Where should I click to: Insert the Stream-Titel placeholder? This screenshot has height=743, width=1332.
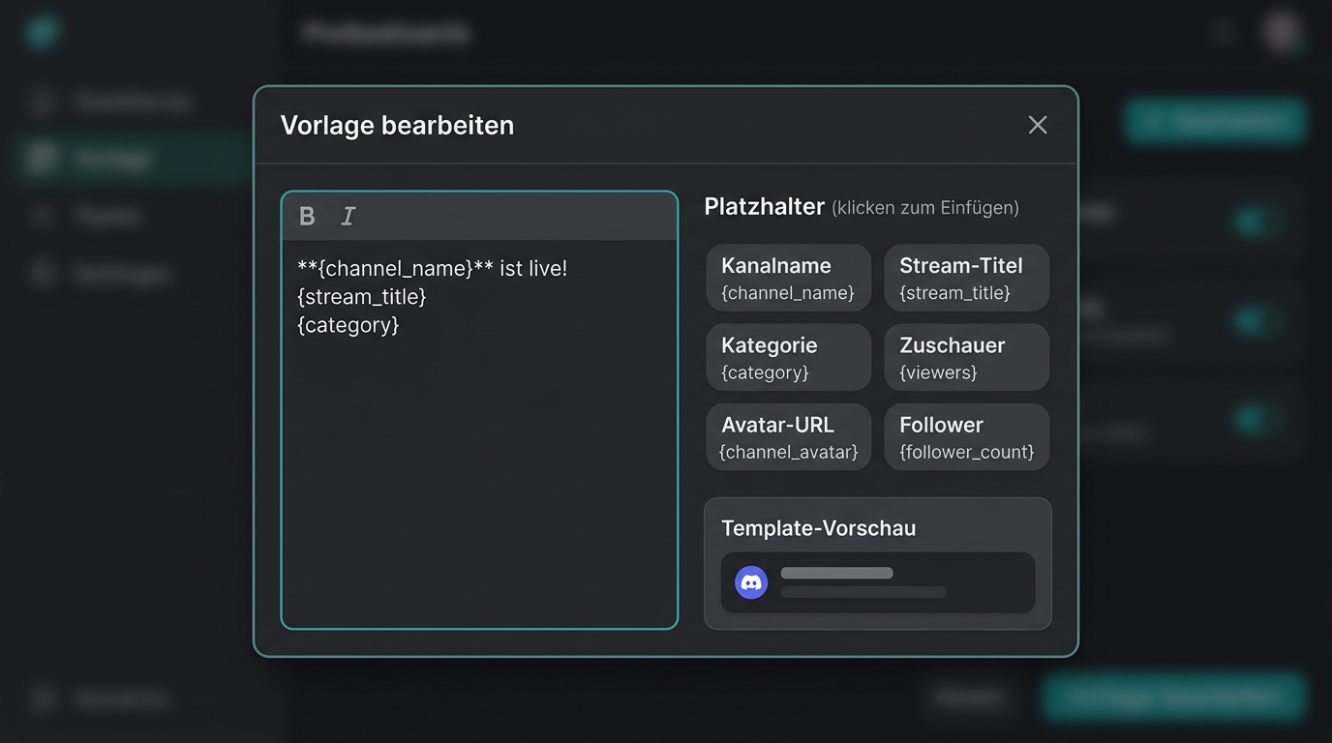[x=966, y=278]
